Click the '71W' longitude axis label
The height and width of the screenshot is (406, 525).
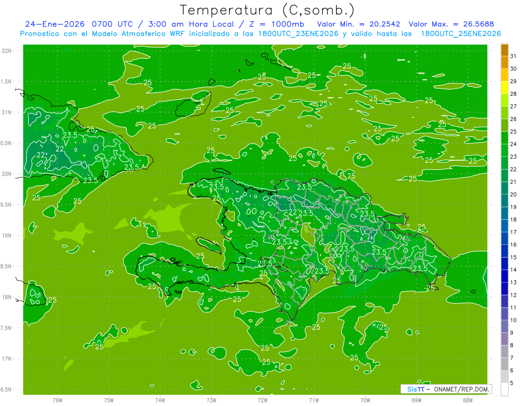314,400
